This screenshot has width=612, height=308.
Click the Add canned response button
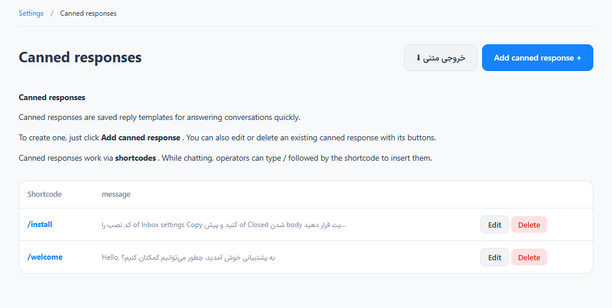[537, 58]
